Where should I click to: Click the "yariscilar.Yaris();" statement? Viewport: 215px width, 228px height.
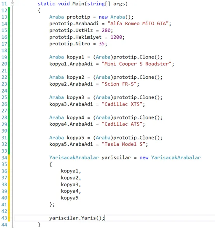(77, 218)
